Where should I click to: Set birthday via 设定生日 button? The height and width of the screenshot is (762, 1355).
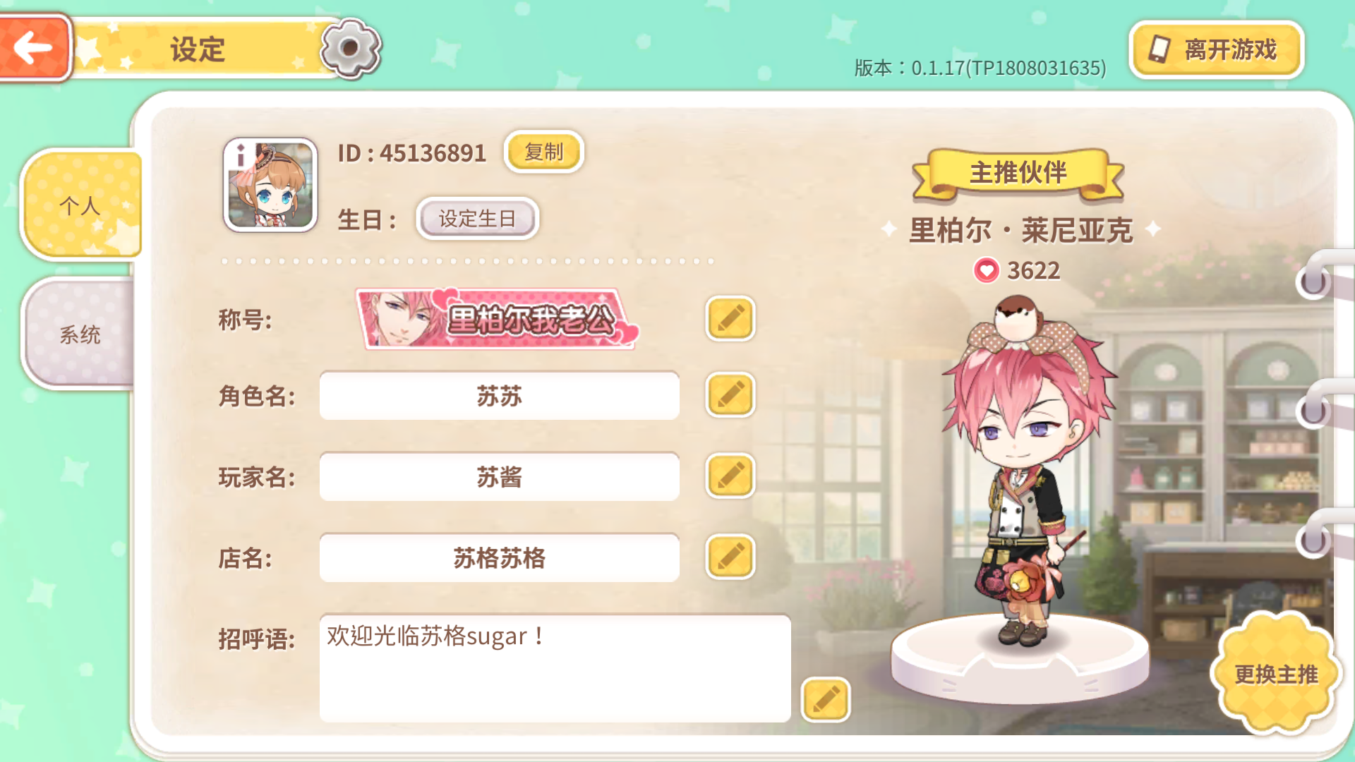pos(478,219)
